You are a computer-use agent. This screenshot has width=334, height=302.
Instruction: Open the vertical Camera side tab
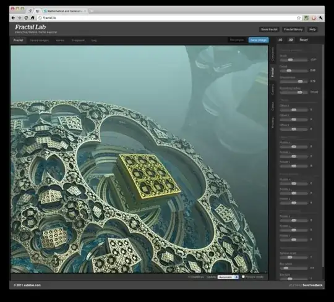(272, 90)
